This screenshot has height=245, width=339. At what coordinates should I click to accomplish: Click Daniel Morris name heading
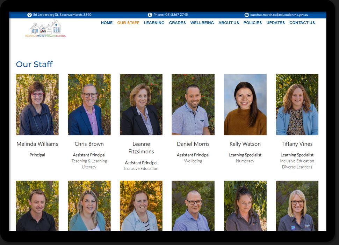[193, 144]
